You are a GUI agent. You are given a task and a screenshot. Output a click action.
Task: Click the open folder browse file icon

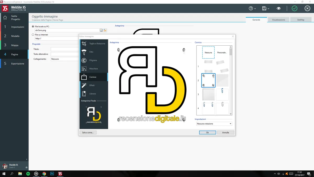[105, 30]
